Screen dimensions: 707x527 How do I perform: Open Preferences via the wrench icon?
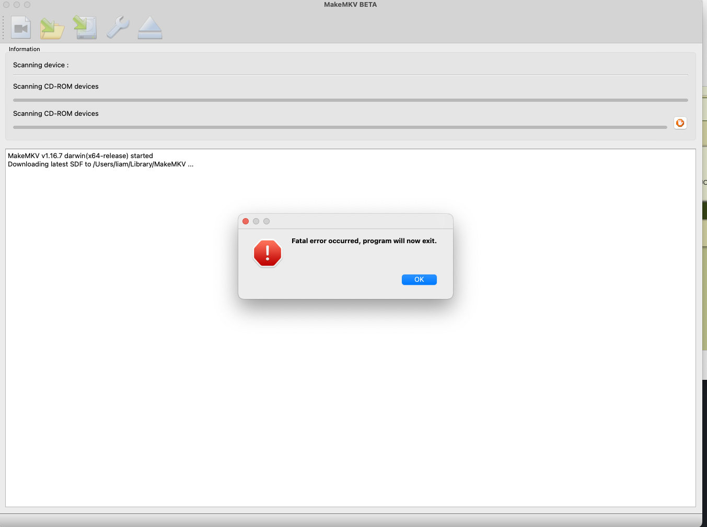(118, 28)
